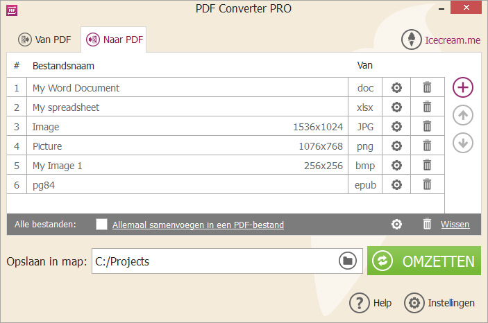Click the save folder path field C:/Projects
The image size is (488, 323).
(214, 261)
